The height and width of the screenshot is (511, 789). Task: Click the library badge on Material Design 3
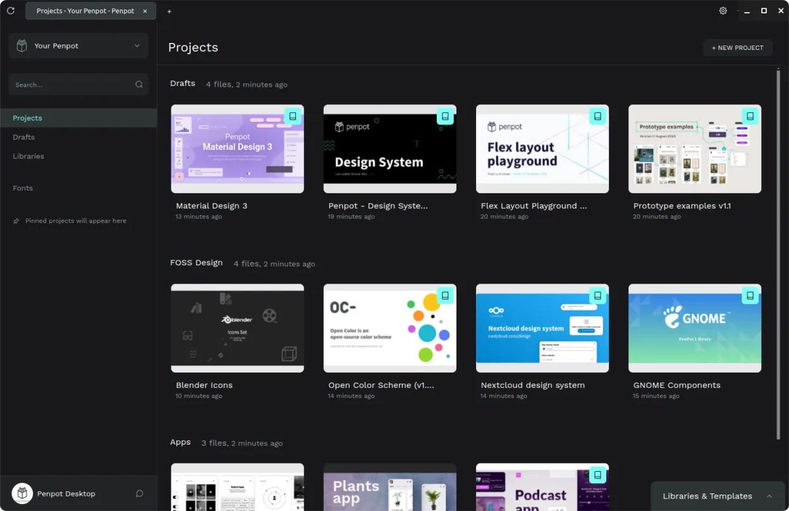click(293, 116)
